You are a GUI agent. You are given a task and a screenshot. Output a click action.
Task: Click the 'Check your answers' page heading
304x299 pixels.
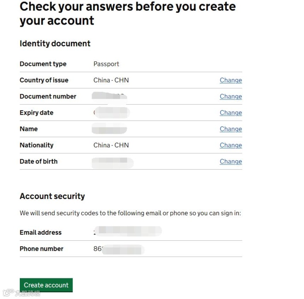click(127, 13)
